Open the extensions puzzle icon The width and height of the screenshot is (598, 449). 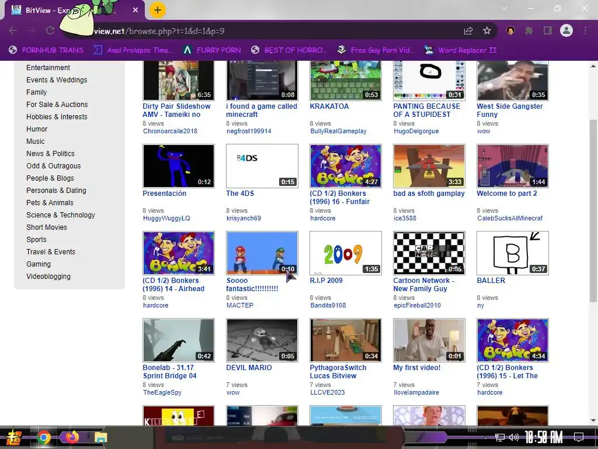point(529,30)
